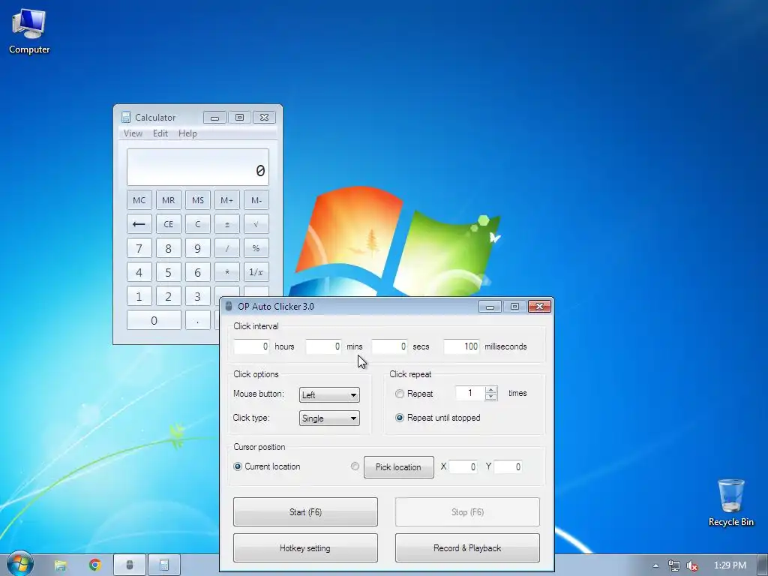Launch Google Chrome from the taskbar
This screenshot has height=576, width=768.
point(95,565)
